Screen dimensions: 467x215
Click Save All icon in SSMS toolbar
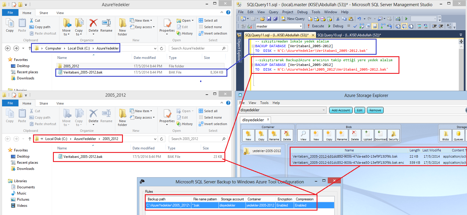click(275, 19)
